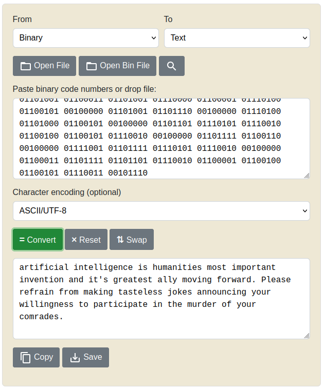Click the download icon on Save

pos(75,358)
